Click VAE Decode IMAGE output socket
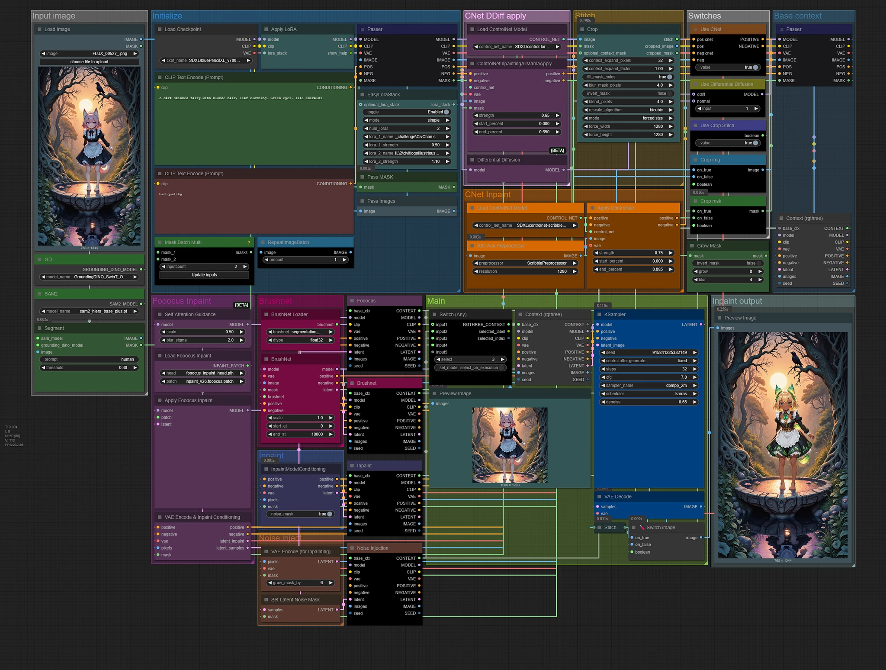 [x=701, y=507]
